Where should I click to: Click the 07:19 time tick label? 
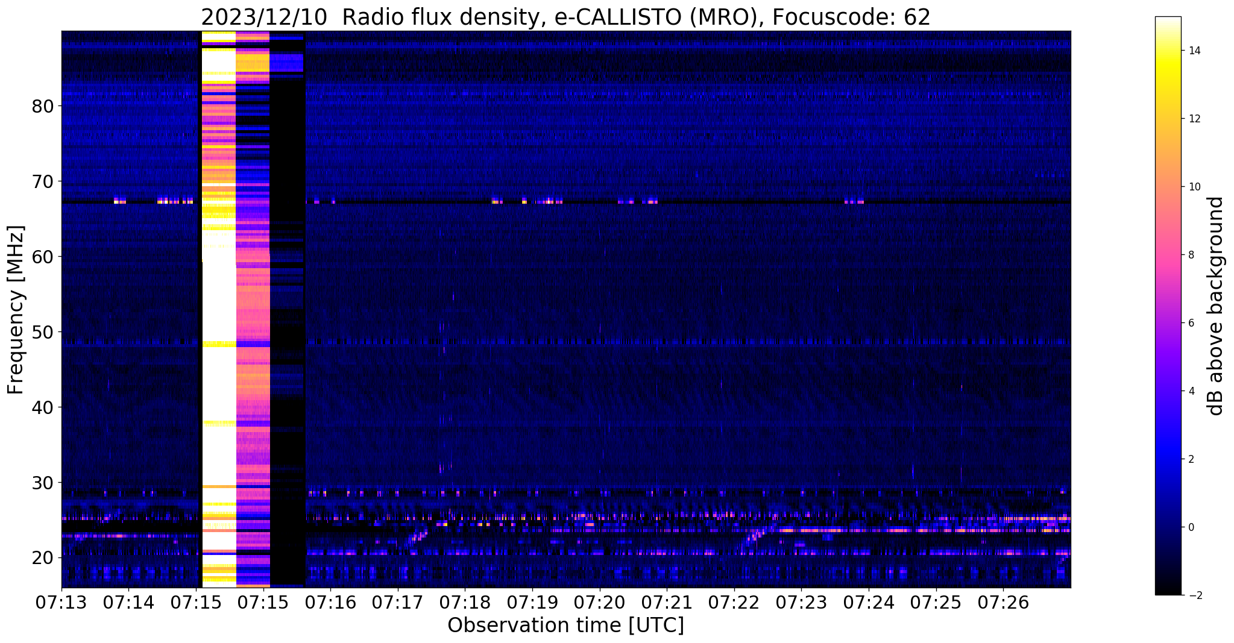(x=532, y=603)
